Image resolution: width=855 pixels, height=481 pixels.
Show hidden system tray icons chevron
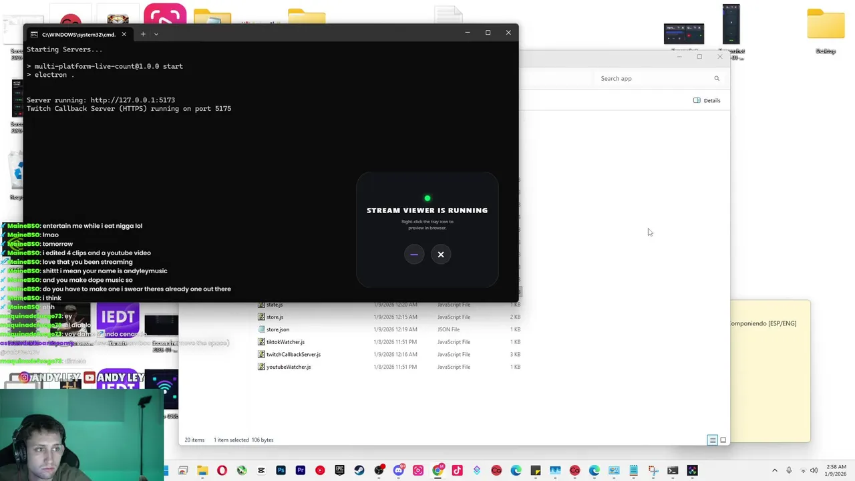pos(775,471)
